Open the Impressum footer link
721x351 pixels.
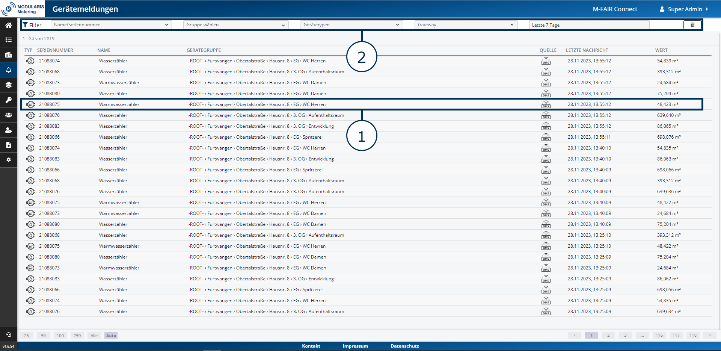(355, 346)
